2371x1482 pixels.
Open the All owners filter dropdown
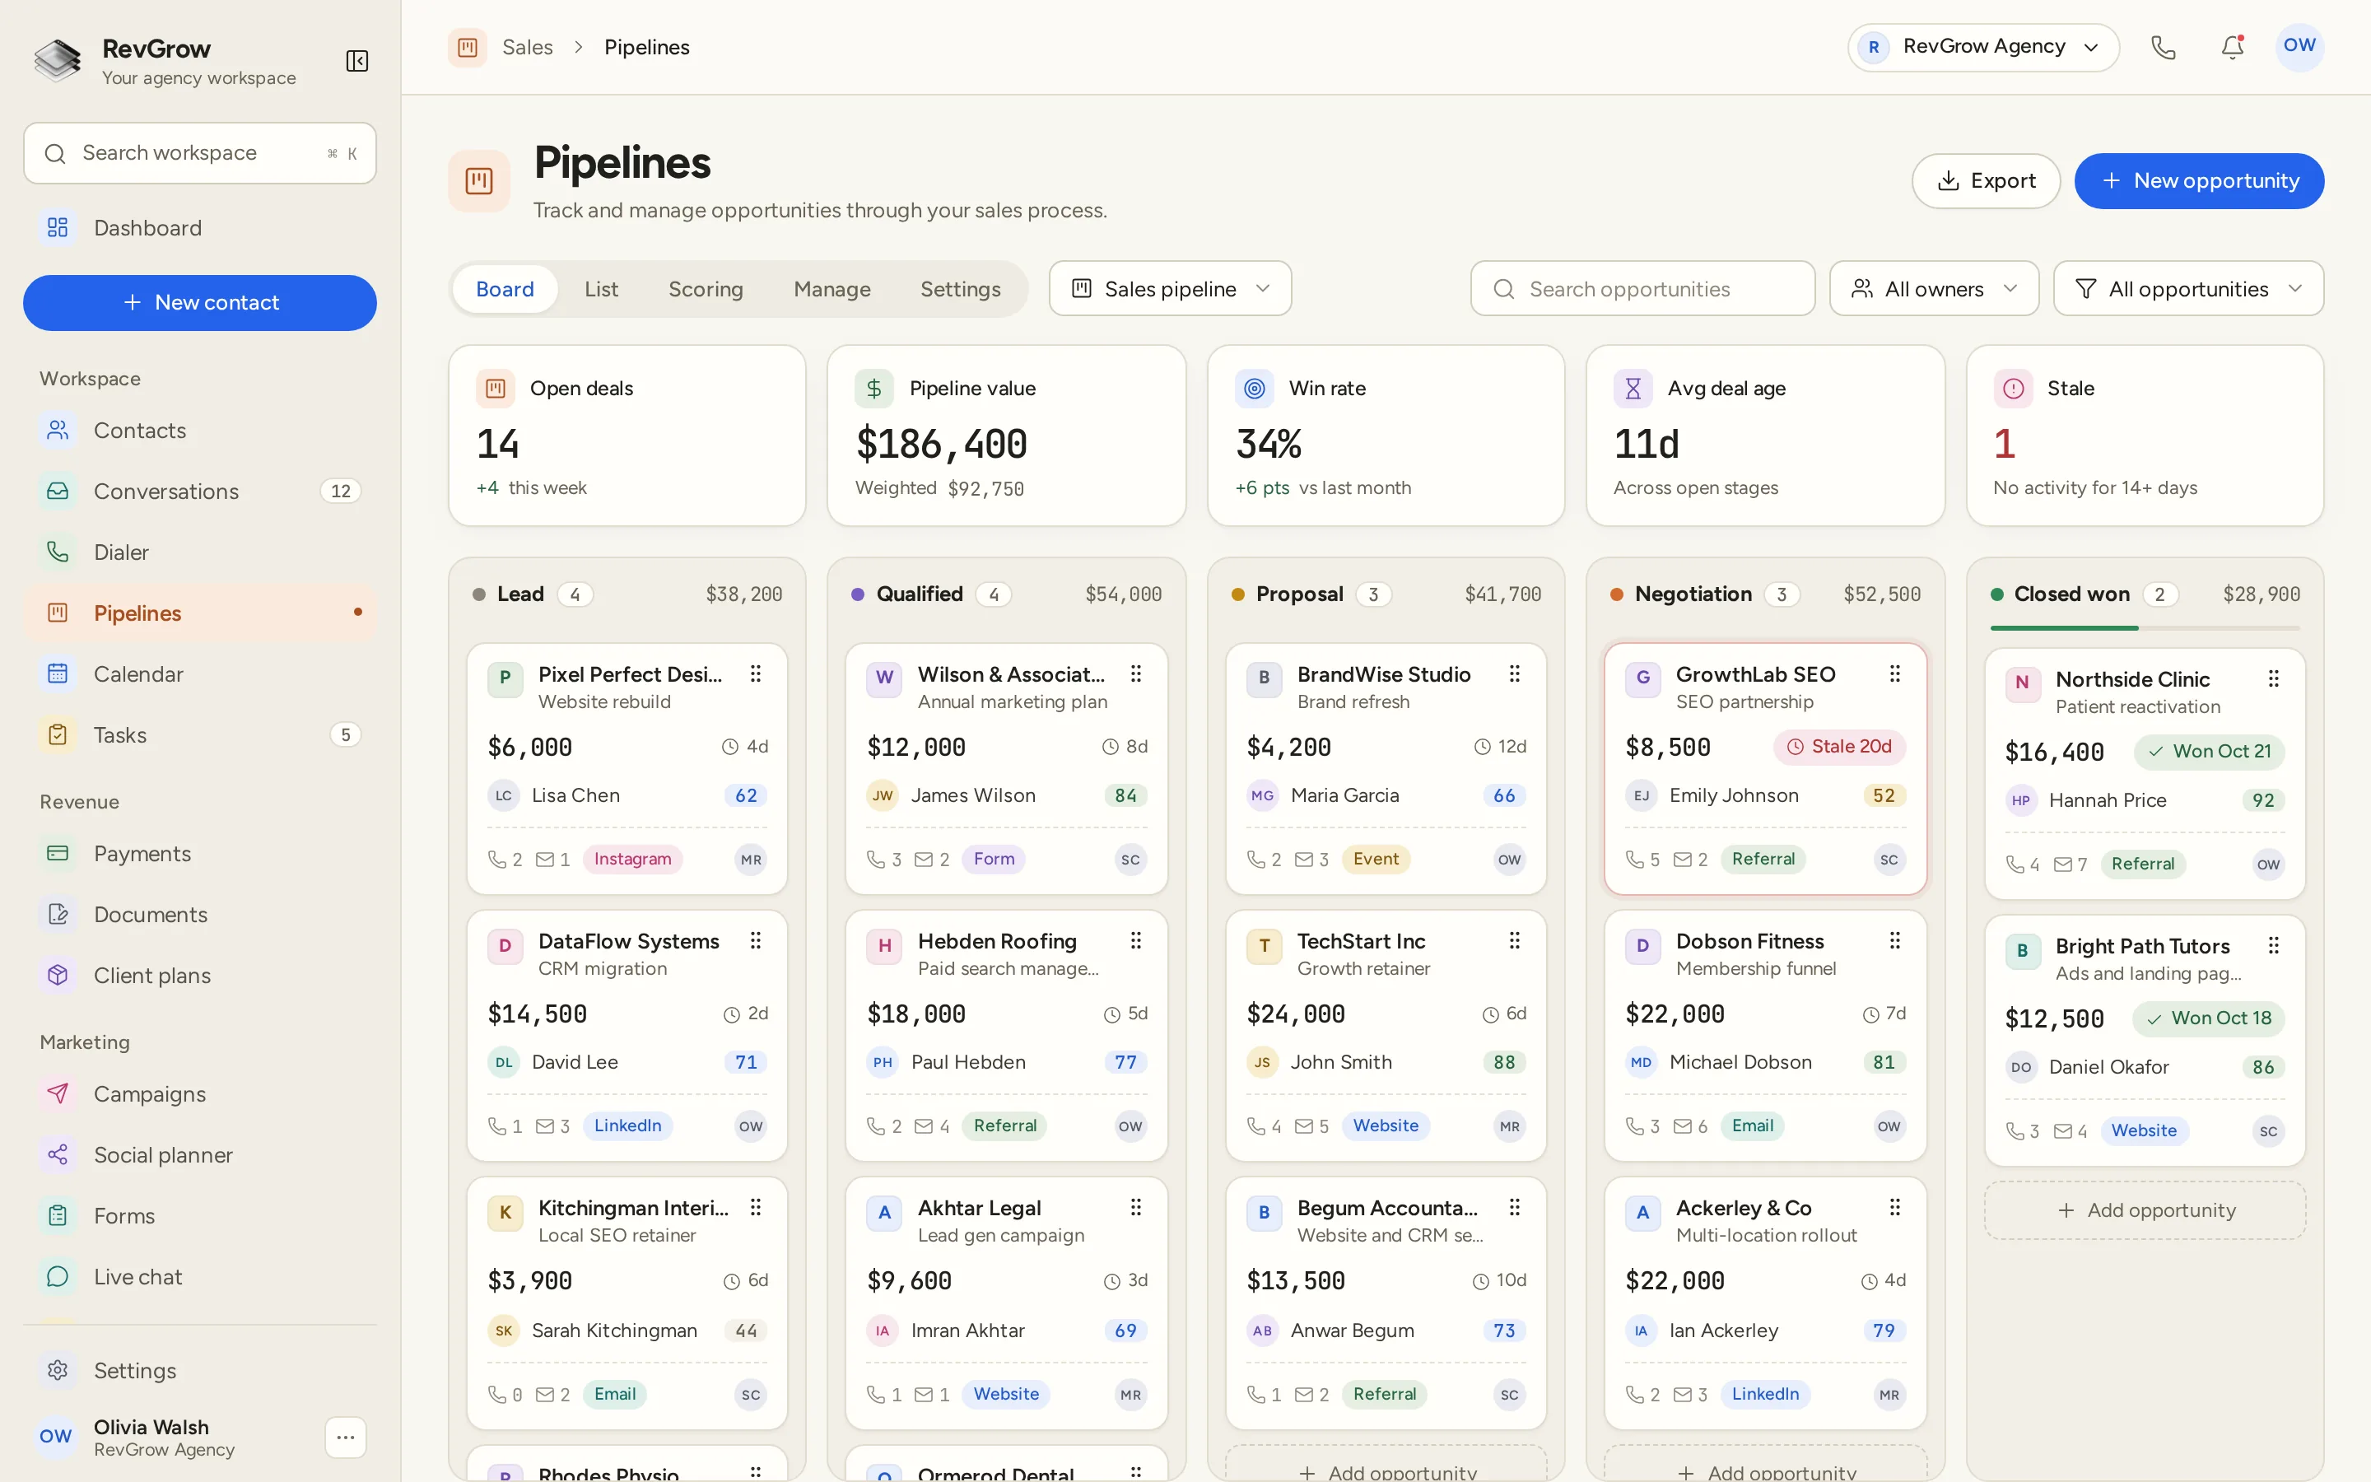click(1934, 288)
